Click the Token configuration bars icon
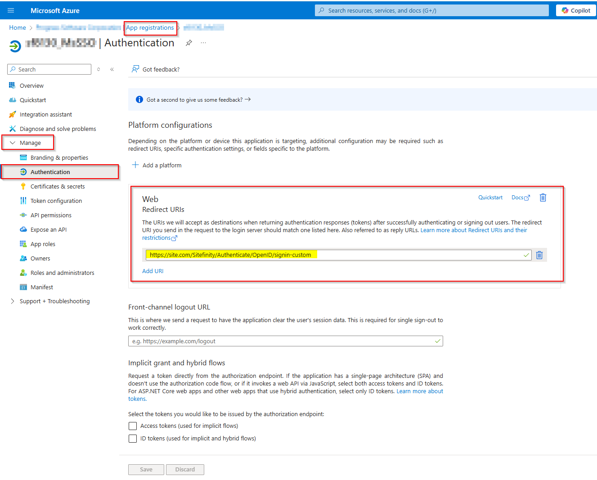Screen dimensions: 597x480 [x=23, y=201]
